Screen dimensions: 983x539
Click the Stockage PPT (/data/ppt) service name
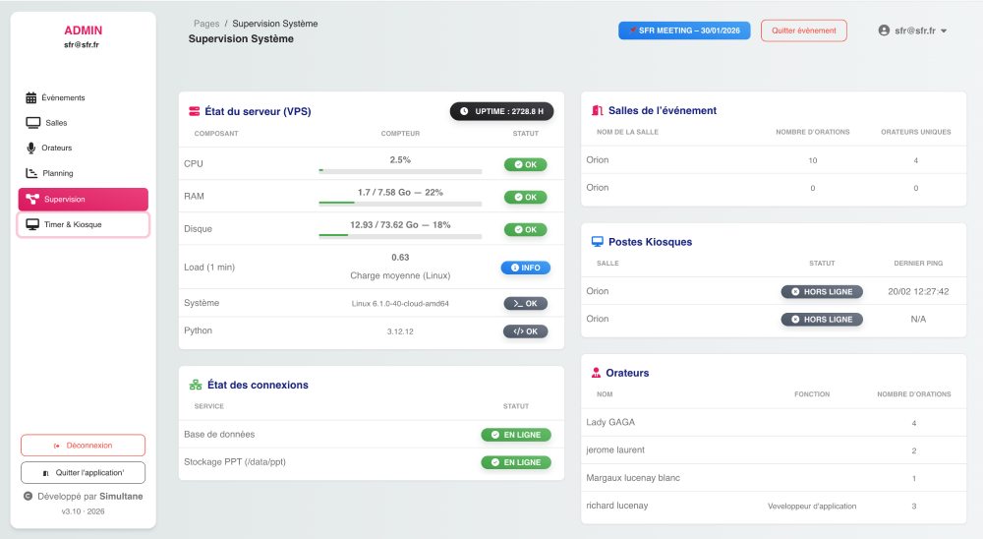[x=235, y=462]
